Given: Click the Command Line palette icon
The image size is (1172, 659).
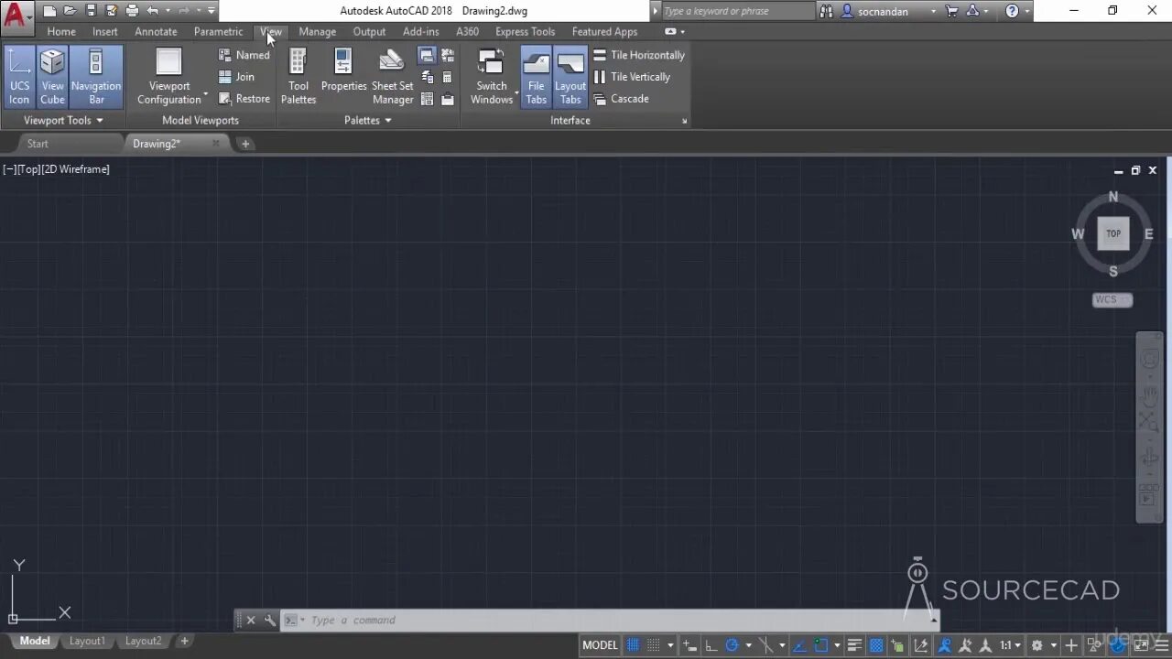Looking at the screenshot, I should click(427, 56).
